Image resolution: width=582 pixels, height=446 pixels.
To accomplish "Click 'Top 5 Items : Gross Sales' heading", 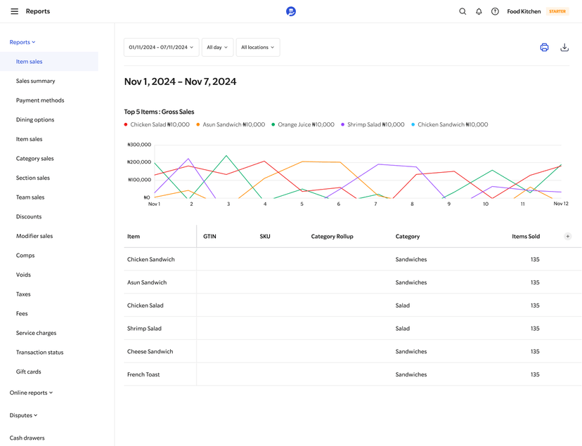I will point(160,112).
